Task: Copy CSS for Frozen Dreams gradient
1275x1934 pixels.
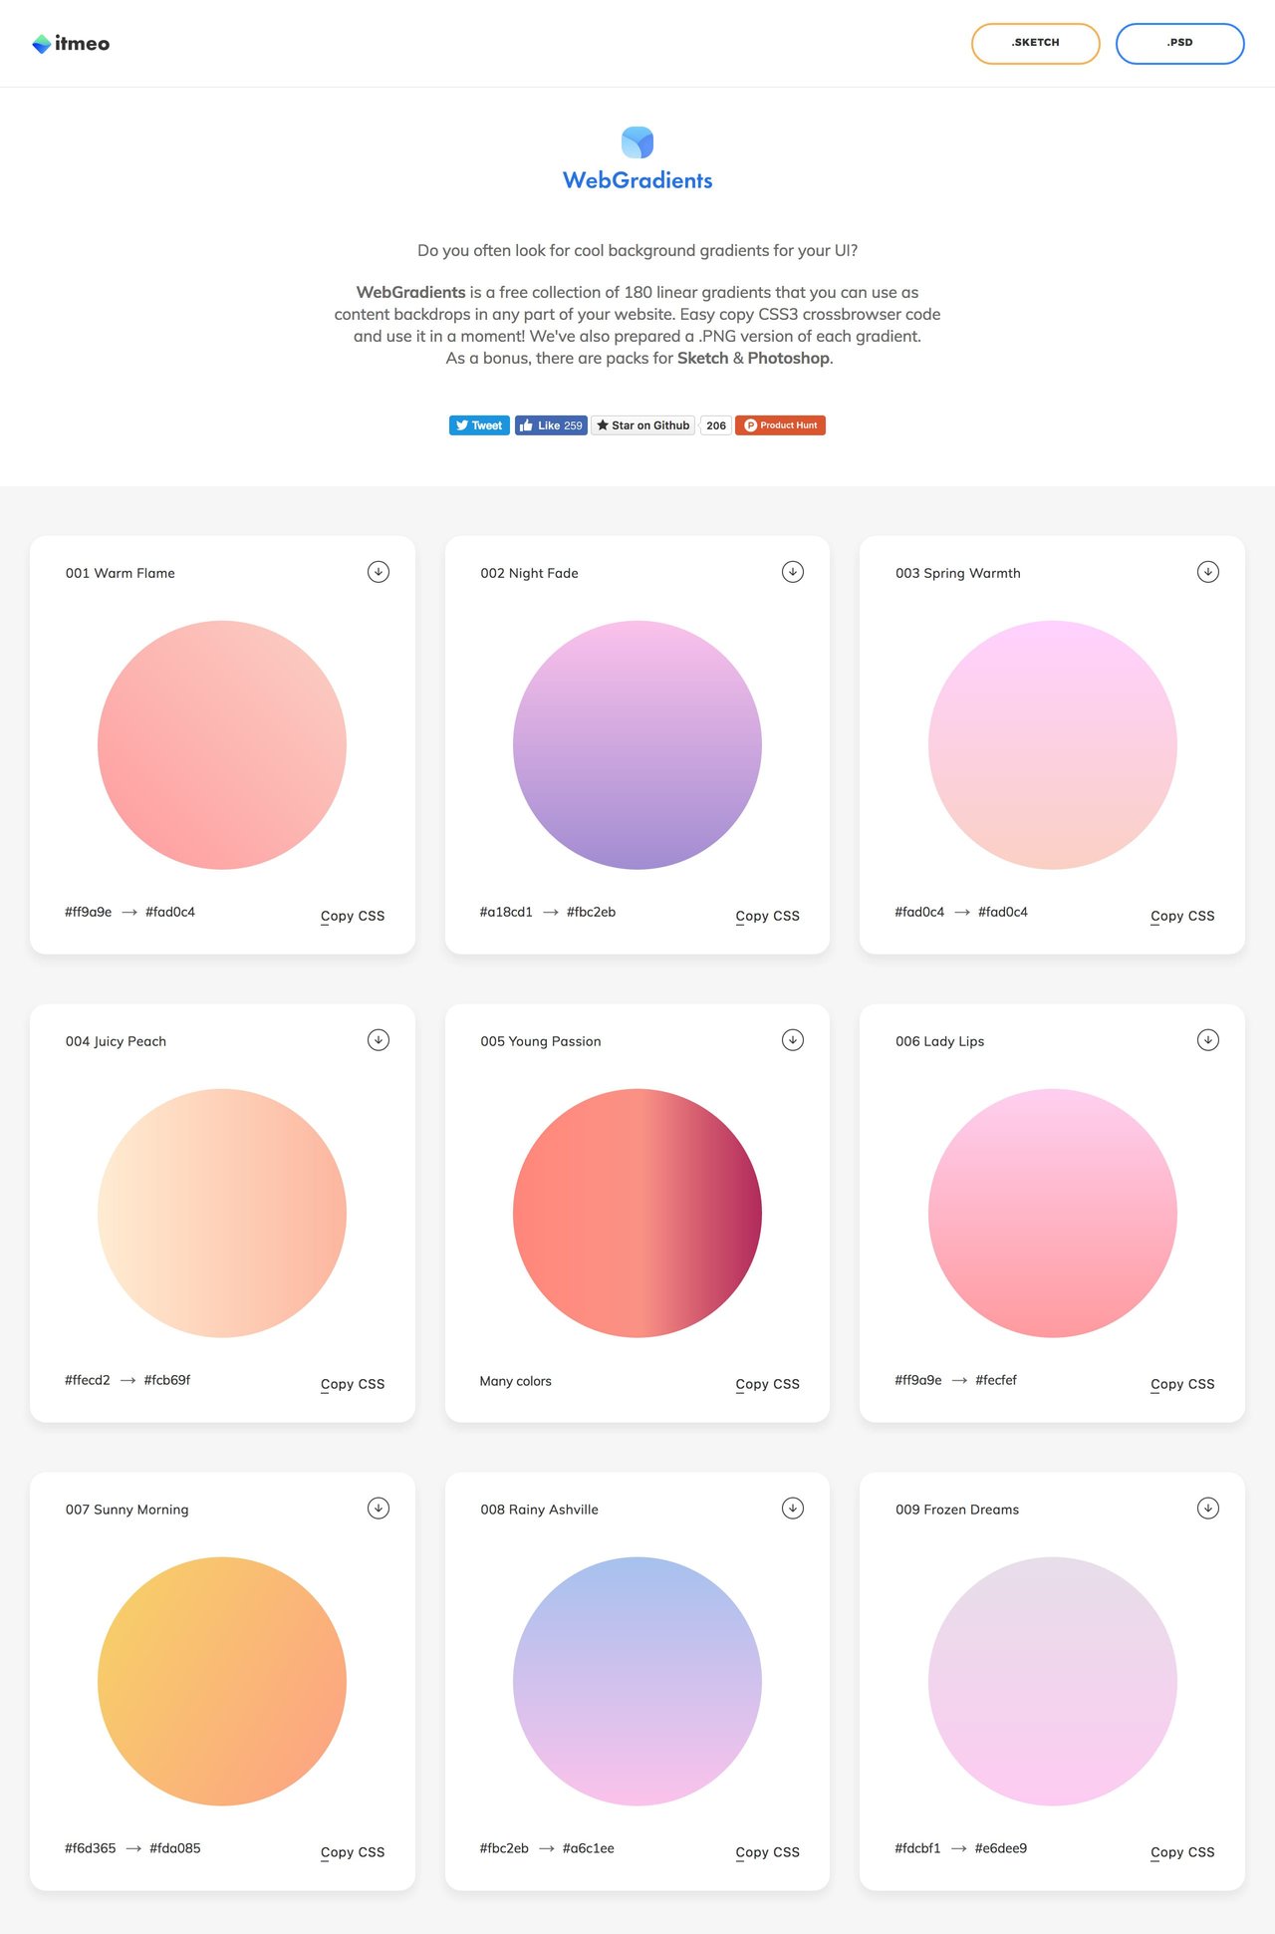Action: (1182, 1852)
